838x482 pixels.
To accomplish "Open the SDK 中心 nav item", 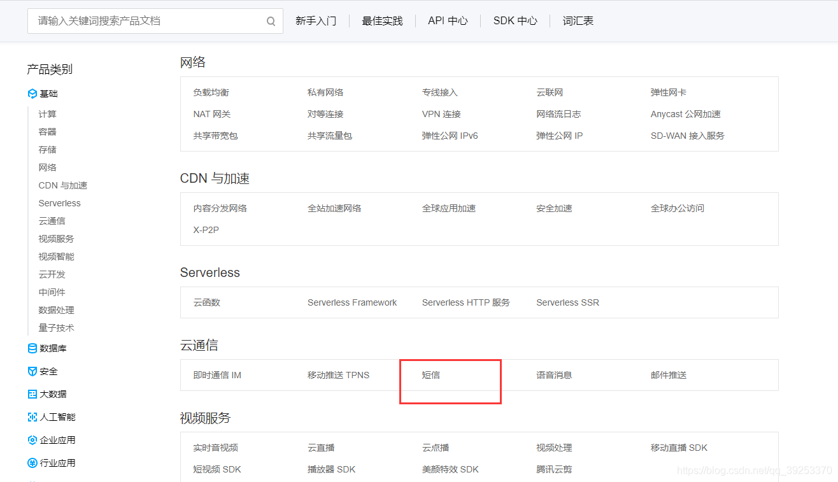I will pyautogui.click(x=515, y=21).
